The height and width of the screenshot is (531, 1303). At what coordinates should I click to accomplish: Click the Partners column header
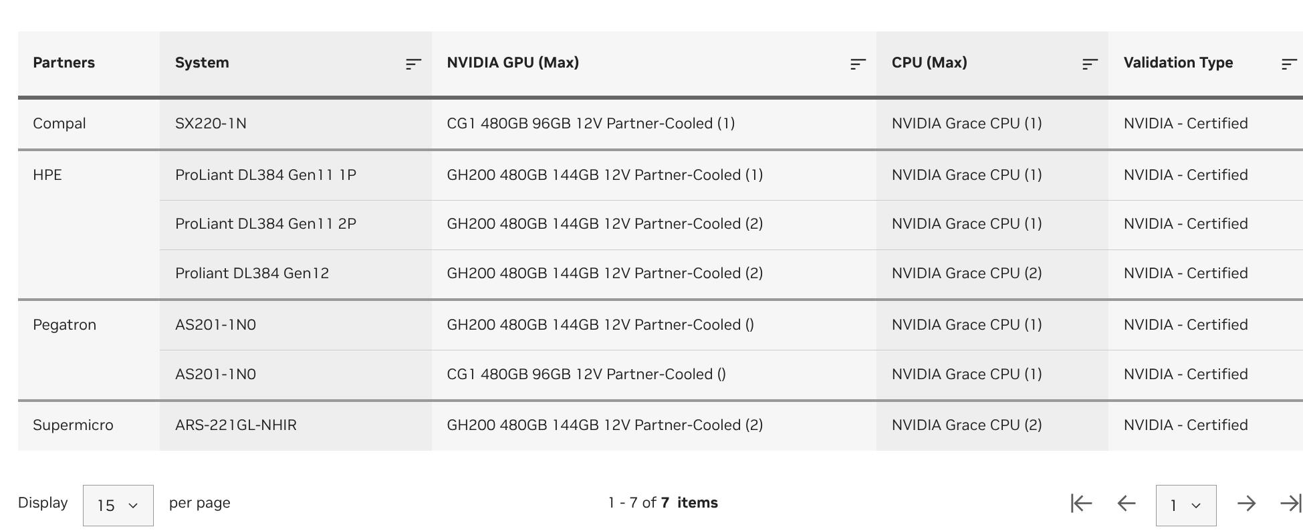pos(64,62)
